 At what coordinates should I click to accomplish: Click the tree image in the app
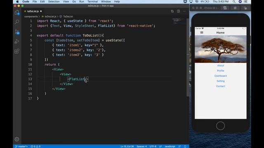coord(221,49)
